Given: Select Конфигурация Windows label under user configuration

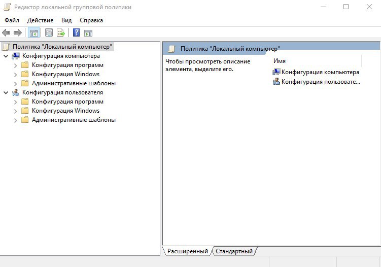Looking at the screenshot, I should (x=65, y=111).
